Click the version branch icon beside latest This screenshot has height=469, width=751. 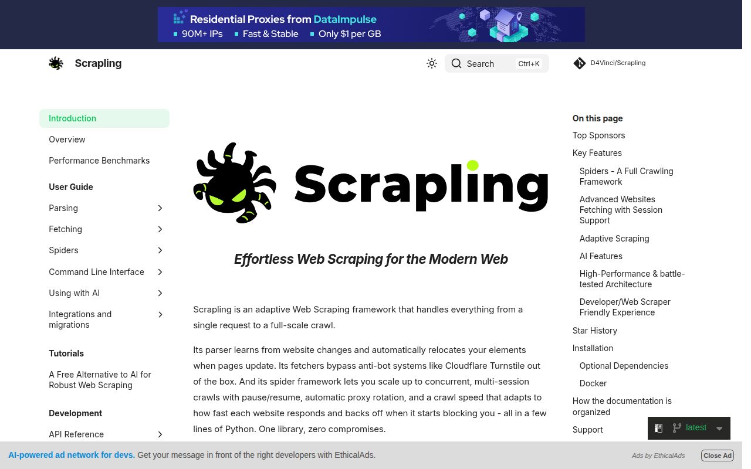tap(676, 428)
